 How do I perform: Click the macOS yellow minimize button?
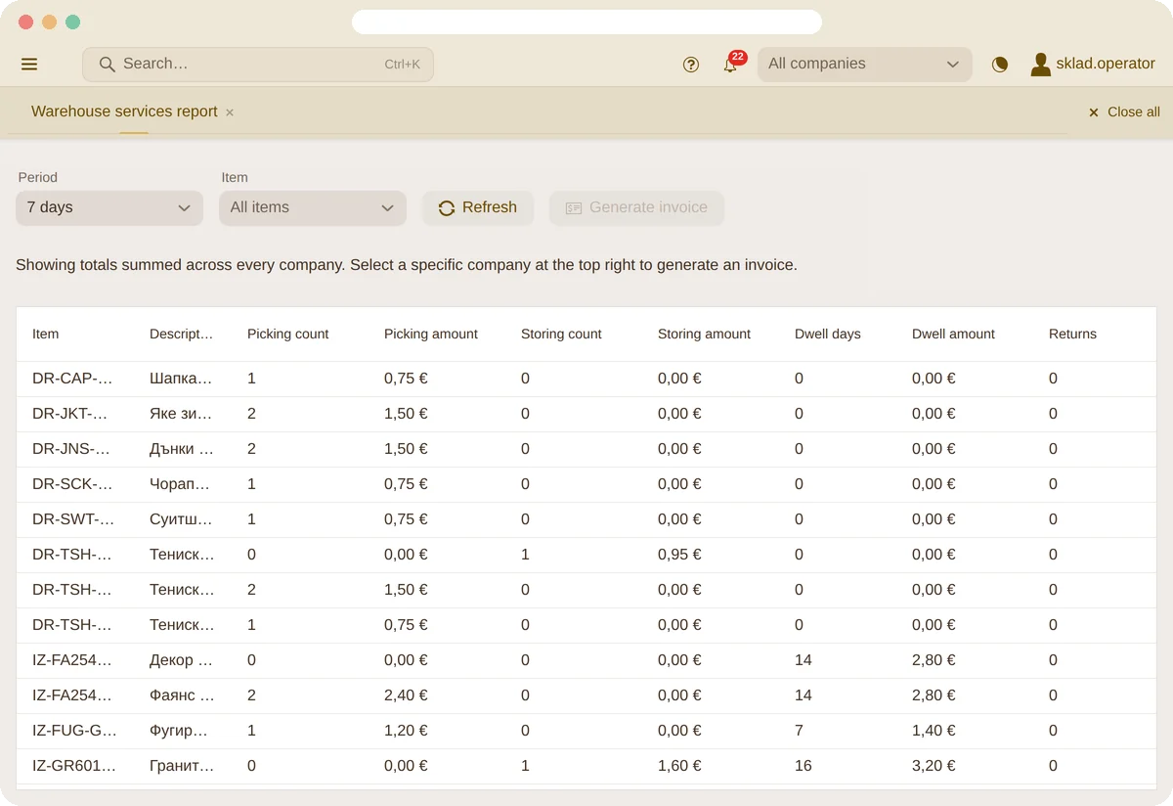[49, 22]
